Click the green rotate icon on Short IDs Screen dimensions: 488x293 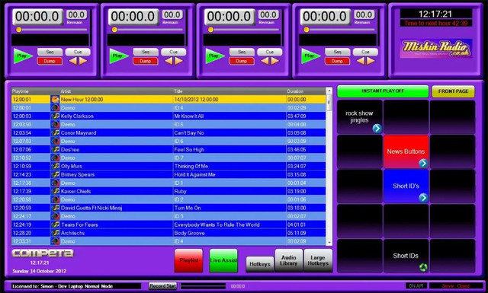pyautogui.click(x=423, y=267)
